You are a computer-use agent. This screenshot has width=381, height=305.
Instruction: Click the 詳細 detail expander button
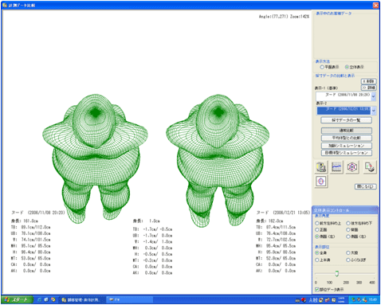pos(368,88)
